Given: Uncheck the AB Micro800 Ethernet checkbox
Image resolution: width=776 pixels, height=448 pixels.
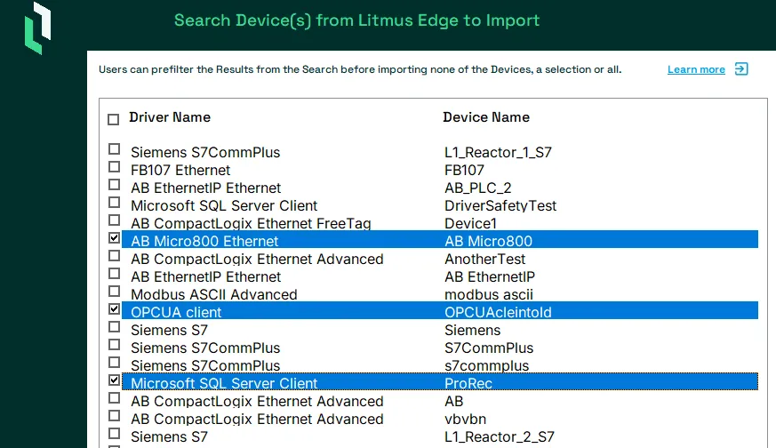Looking at the screenshot, I should [115, 238].
